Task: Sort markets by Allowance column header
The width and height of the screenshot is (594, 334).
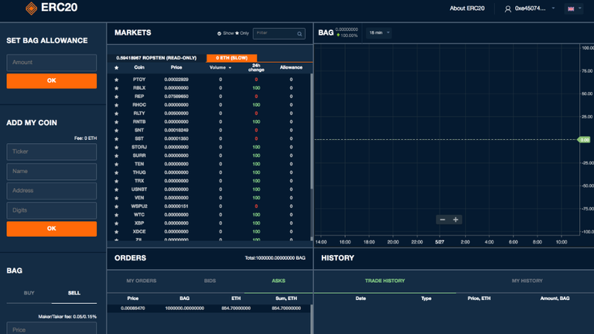Action: coord(291,67)
